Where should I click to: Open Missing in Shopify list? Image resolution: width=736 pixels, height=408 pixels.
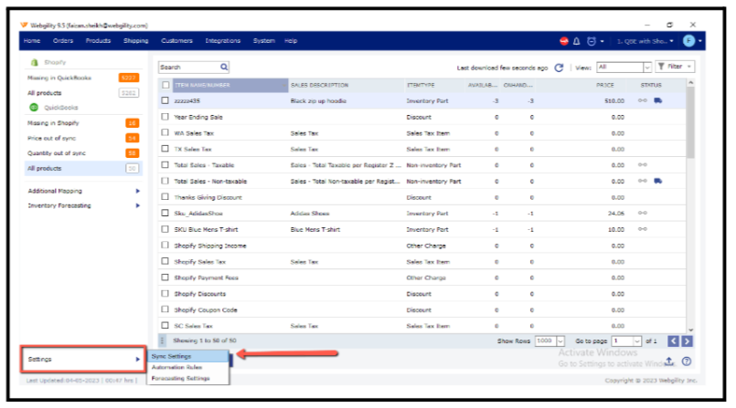(83, 123)
